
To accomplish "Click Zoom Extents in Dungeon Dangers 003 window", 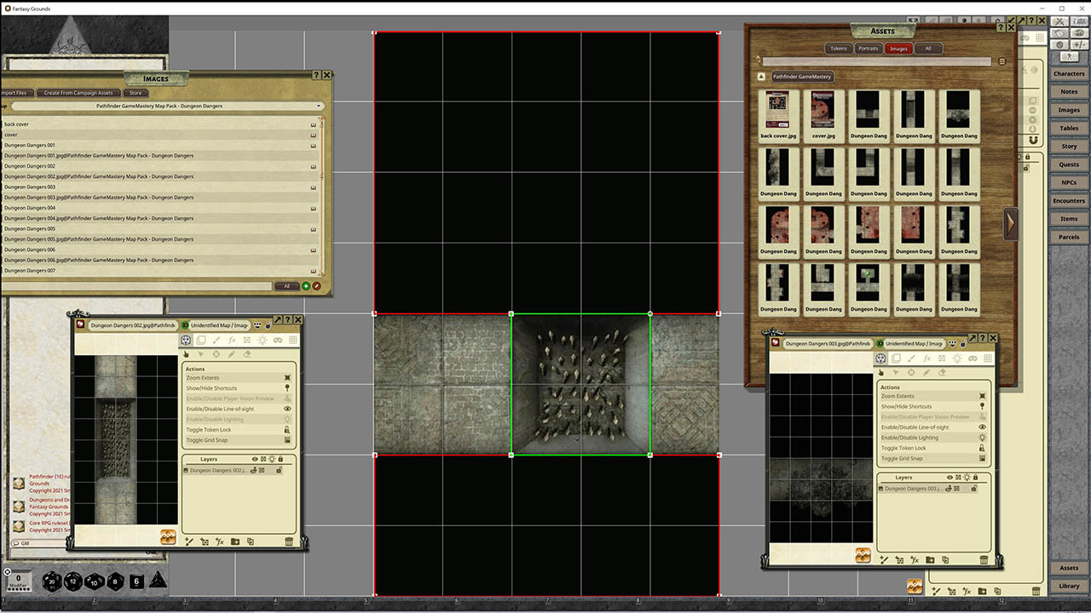I will click(x=933, y=397).
